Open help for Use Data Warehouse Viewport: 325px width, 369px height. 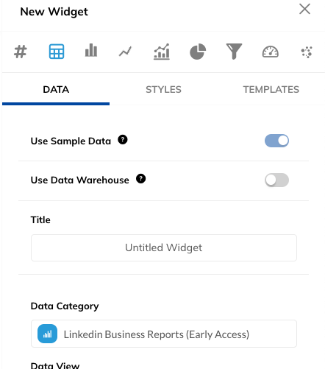141,179
